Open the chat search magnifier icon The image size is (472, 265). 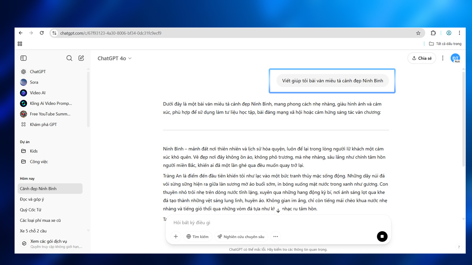(69, 58)
